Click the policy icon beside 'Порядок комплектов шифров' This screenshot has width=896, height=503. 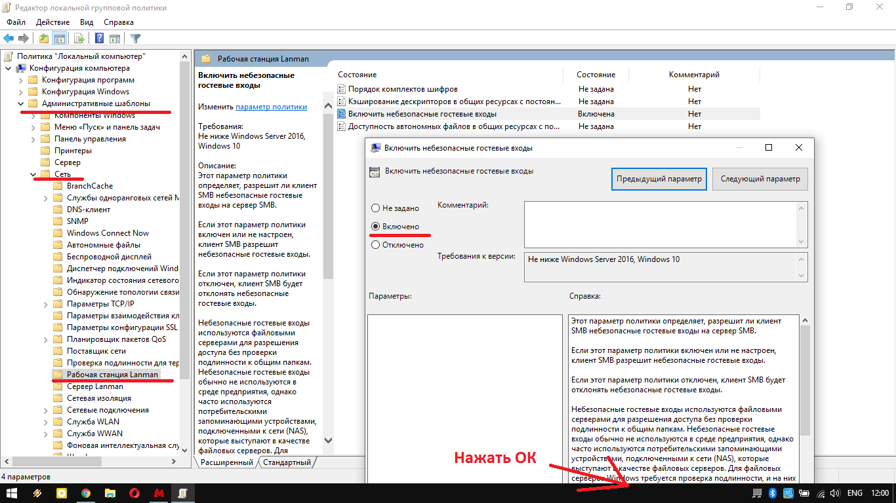click(x=341, y=89)
